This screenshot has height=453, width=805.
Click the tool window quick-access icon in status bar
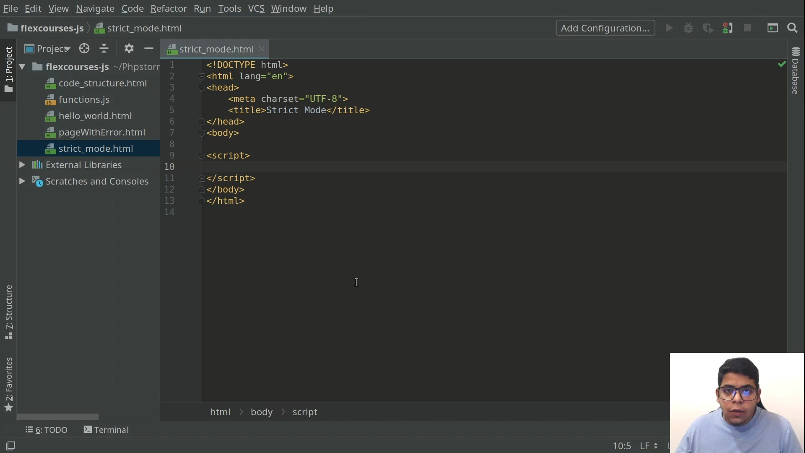[x=10, y=446]
